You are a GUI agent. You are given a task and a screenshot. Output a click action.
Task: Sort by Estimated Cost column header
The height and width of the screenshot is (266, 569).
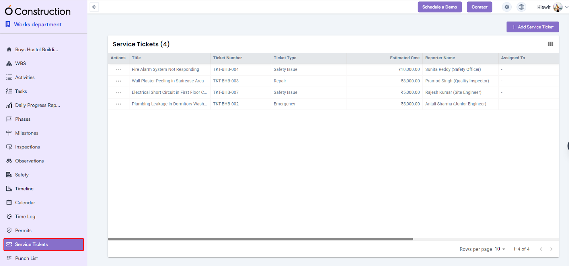coord(404,58)
